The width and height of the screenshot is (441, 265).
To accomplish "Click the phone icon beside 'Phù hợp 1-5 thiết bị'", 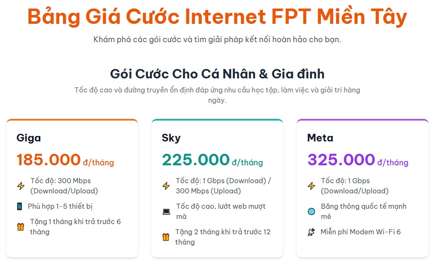I will (20, 206).
